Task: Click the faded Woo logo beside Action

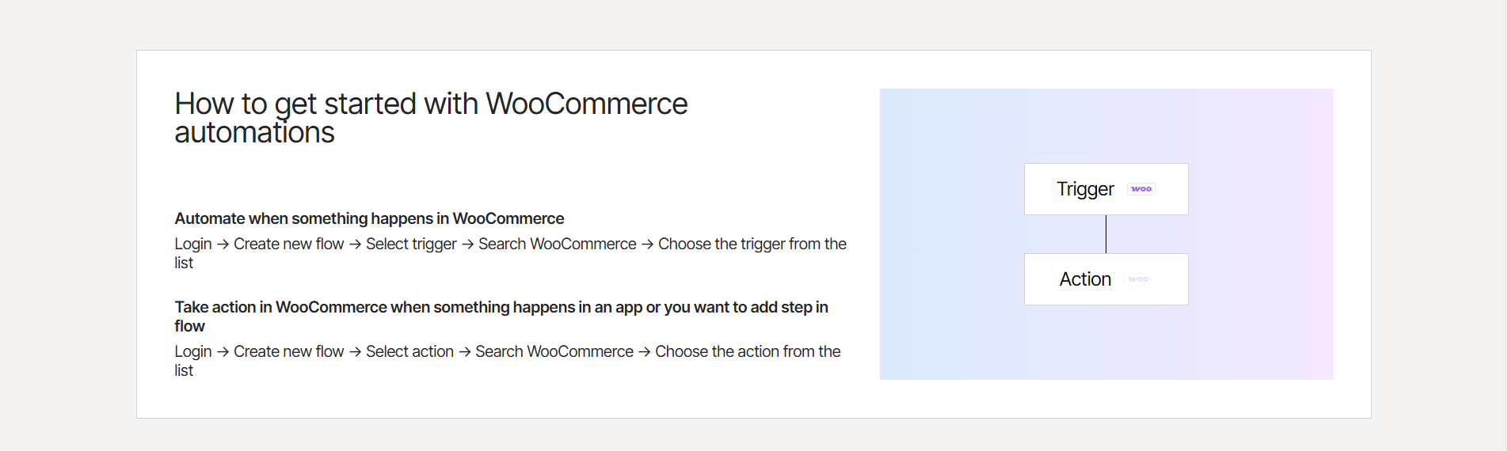Action: pos(1138,279)
